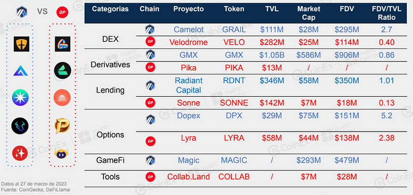
Task: Click the Collab.Land project name
Action: pyautogui.click(x=189, y=177)
